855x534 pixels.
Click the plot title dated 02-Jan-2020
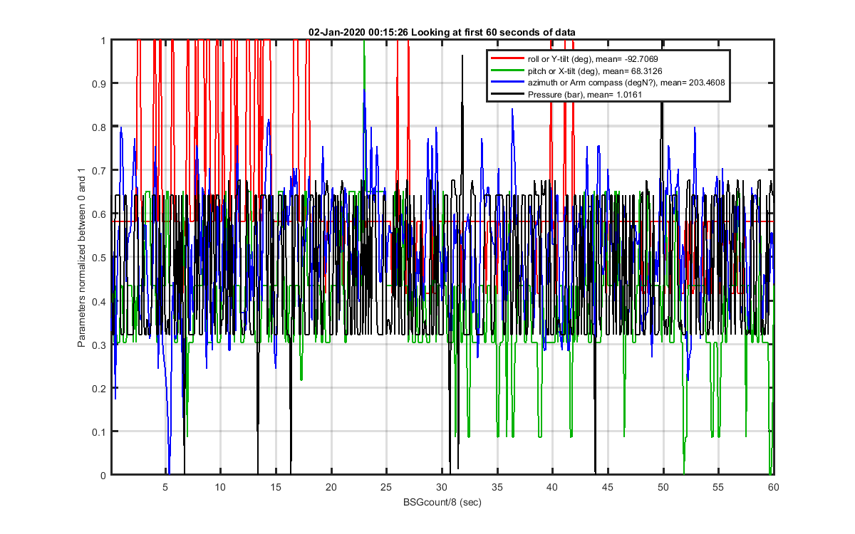[x=442, y=32]
